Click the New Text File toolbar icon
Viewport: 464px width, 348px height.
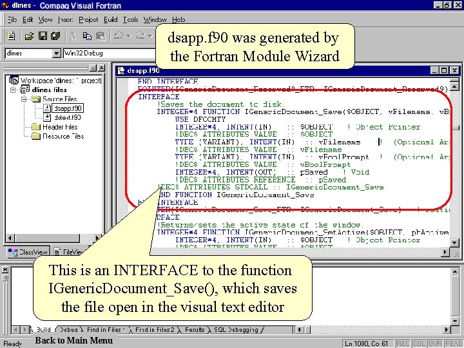pyautogui.click(x=11, y=36)
